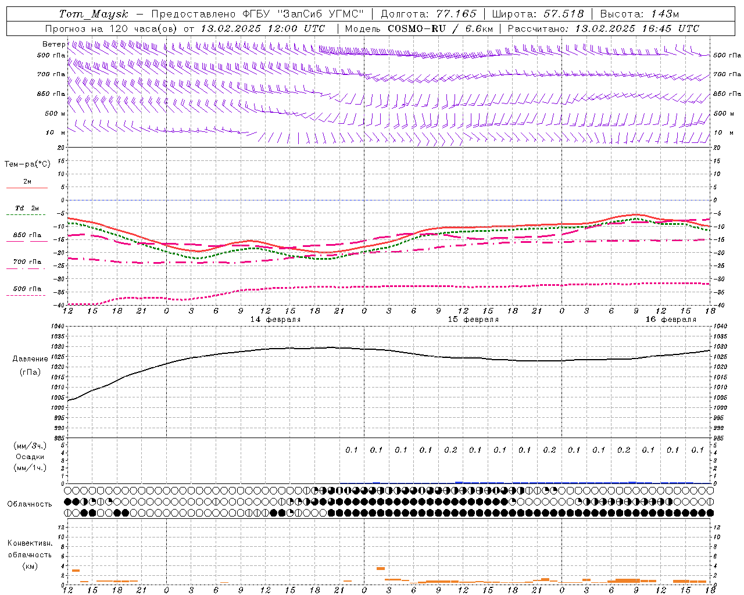
Task: Click the 700 гПа temperature legend entry
Action: 27,261
